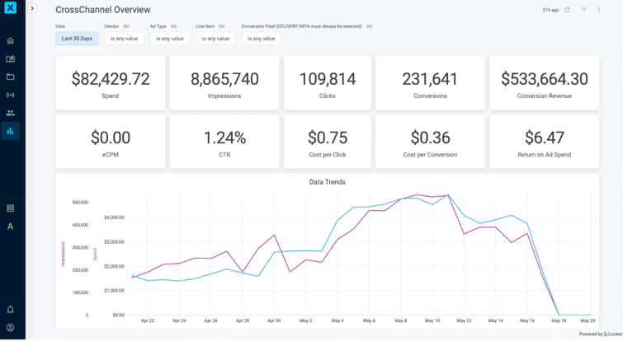Click the Conversion Revenue tile
Image resolution: width=623 pixels, height=341 pixels.
[x=544, y=83]
